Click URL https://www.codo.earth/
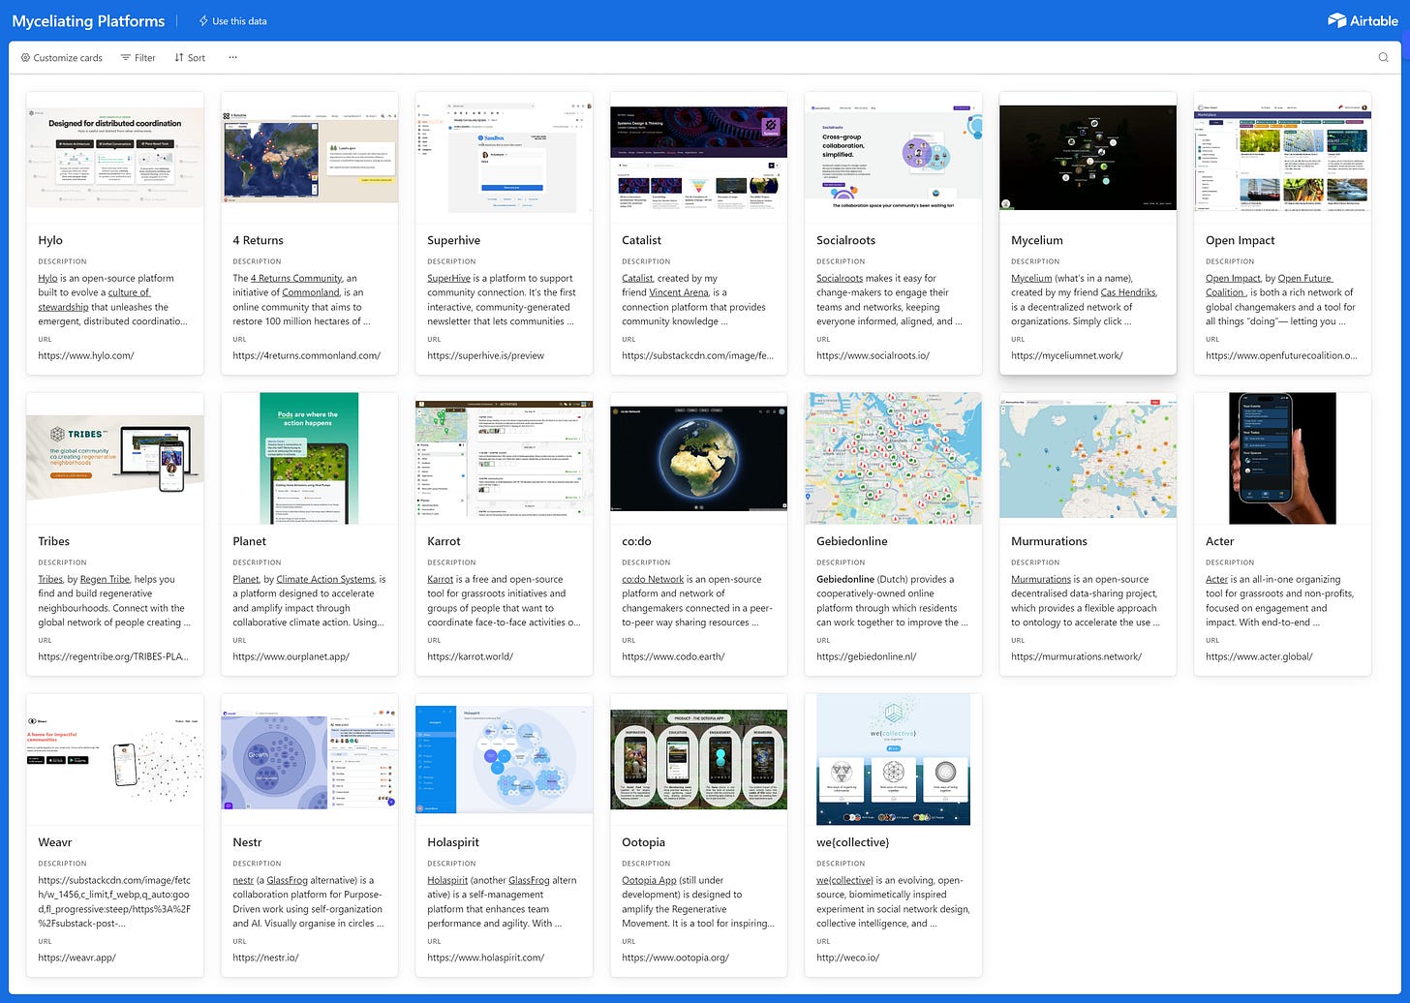Viewport: 1410px width, 1003px height. (x=673, y=656)
